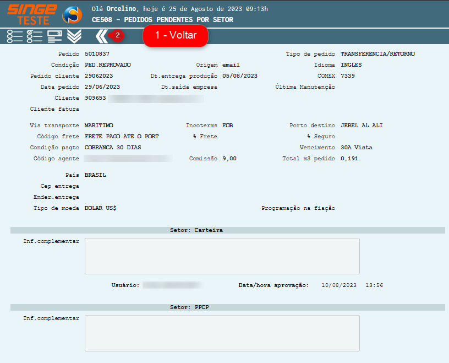
Task: Click the Data/hora aprovação: label
Action: [x=274, y=285]
